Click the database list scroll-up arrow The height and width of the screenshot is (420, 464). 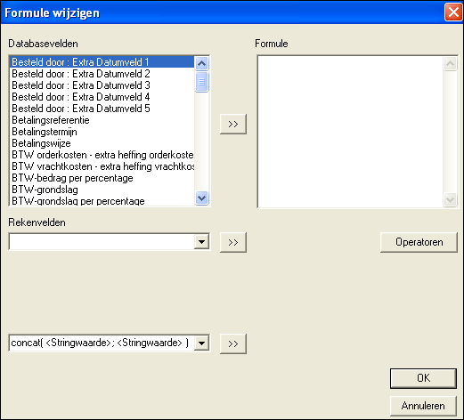coord(202,63)
